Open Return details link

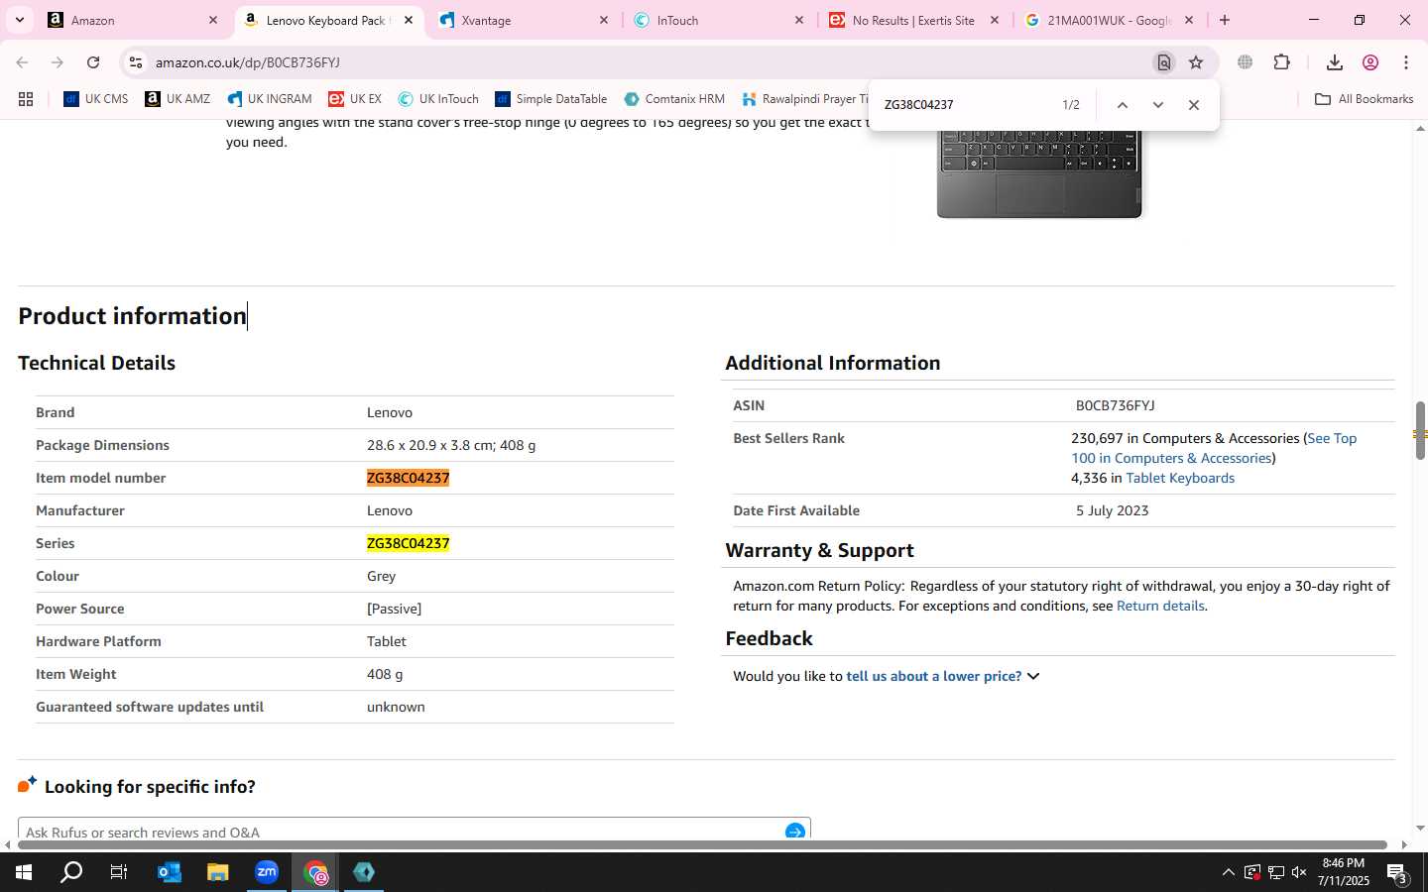click(x=1160, y=606)
